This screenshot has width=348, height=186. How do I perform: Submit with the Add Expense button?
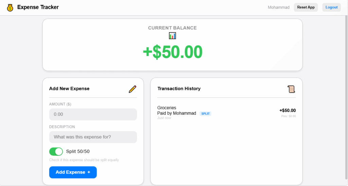point(73,172)
